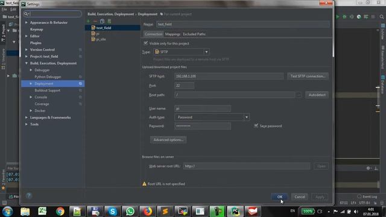Expand Languages & Frameworks node
Viewport: 386px width, 217px height.
(x=27, y=118)
